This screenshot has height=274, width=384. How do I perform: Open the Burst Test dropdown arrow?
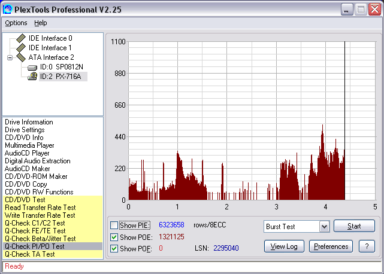[324, 226]
